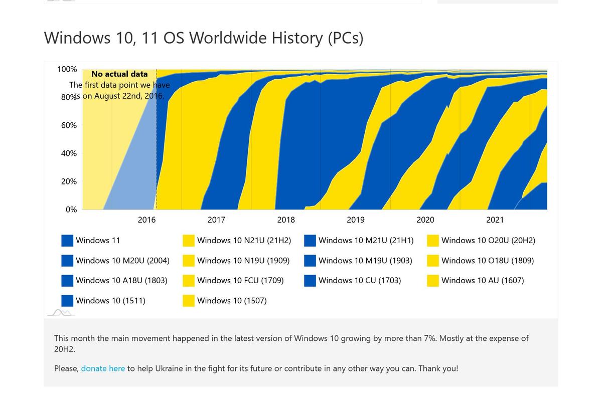Click the Windows 10 AU (1607) yellow swatch
Screen dimensions: 602x401
point(433,281)
